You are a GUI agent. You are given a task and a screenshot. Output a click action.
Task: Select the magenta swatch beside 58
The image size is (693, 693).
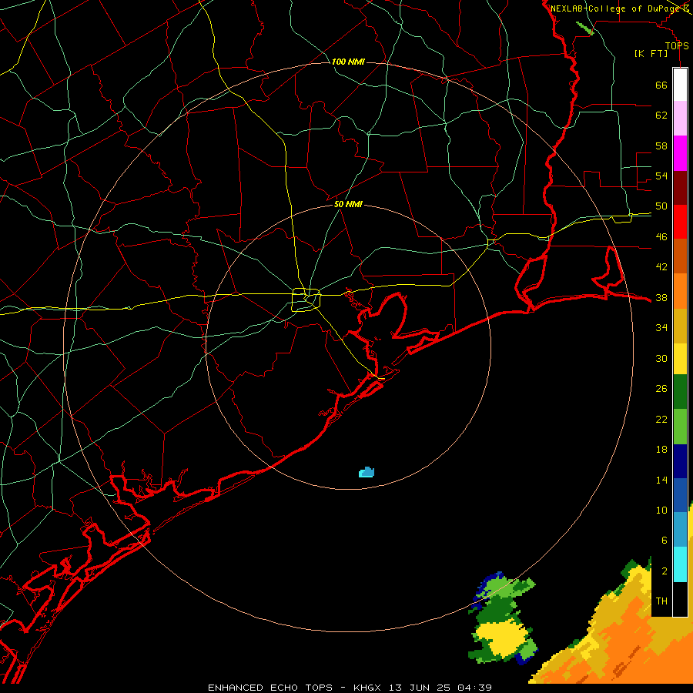tap(680, 153)
